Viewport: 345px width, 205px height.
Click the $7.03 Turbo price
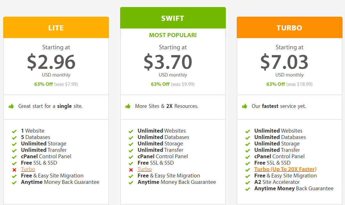click(284, 62)
